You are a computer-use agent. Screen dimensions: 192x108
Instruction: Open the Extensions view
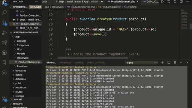tap(4, 43)
